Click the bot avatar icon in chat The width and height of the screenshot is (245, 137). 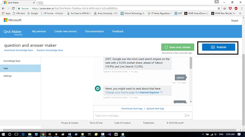click(98, 89)
